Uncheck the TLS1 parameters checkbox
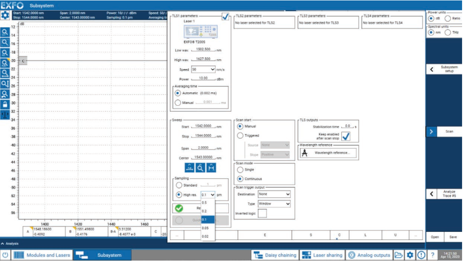463x261 pixels. 225,17
